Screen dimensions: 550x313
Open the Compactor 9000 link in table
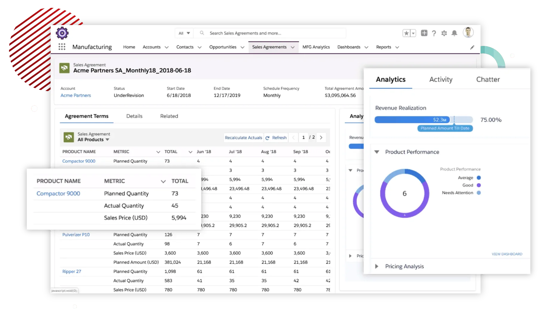[79, 161]
